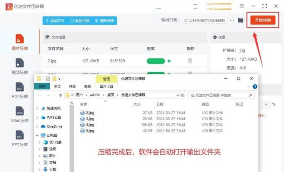Image resolution: width=284 pixels, height=172 pixels.
Task: Click 清除列表 to clear the list
Action: (x=105, y=21)
